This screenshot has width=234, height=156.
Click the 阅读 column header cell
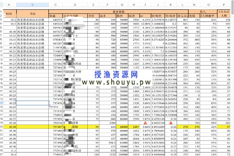click(134, 16)
